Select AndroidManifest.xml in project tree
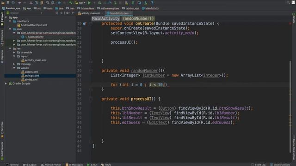The image size is (296, 166). (x=32, y=25)
